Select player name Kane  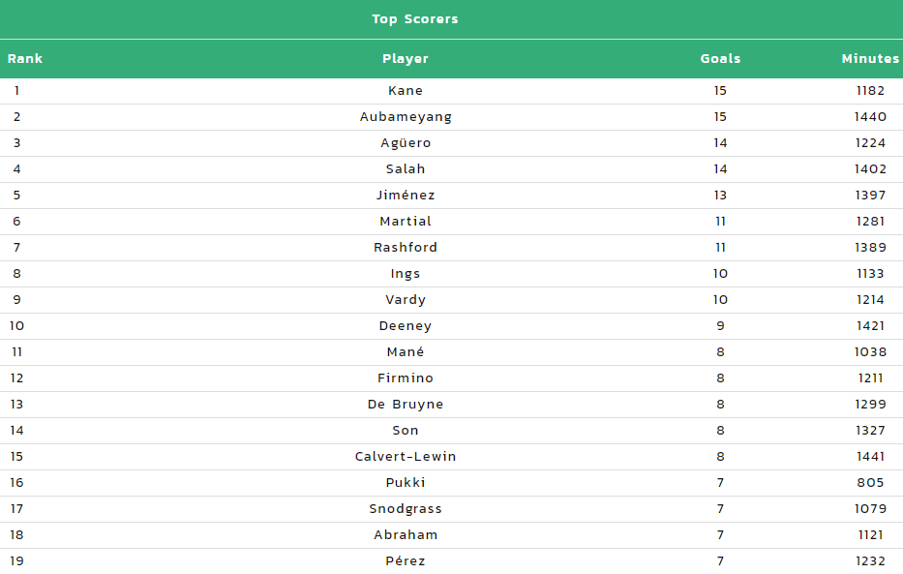tap(406, 90)
